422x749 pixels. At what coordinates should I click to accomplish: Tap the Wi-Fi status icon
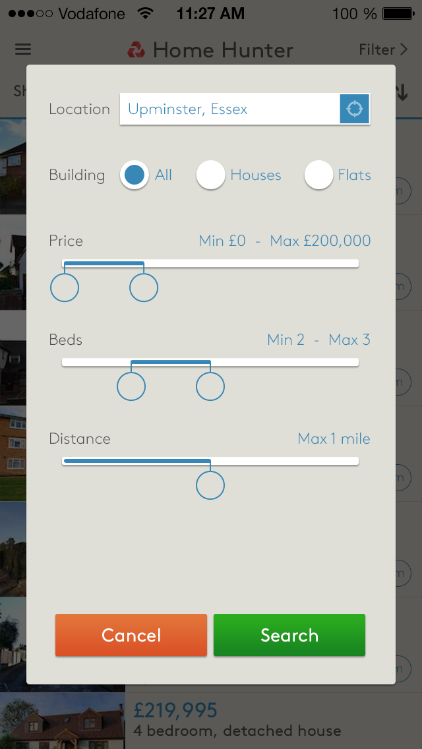(144, 13)
